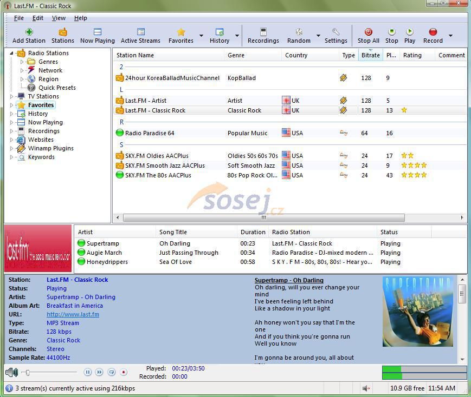Pause playback with the round pause button
This screenshot has width=471, height=397.
pos(87,373)
